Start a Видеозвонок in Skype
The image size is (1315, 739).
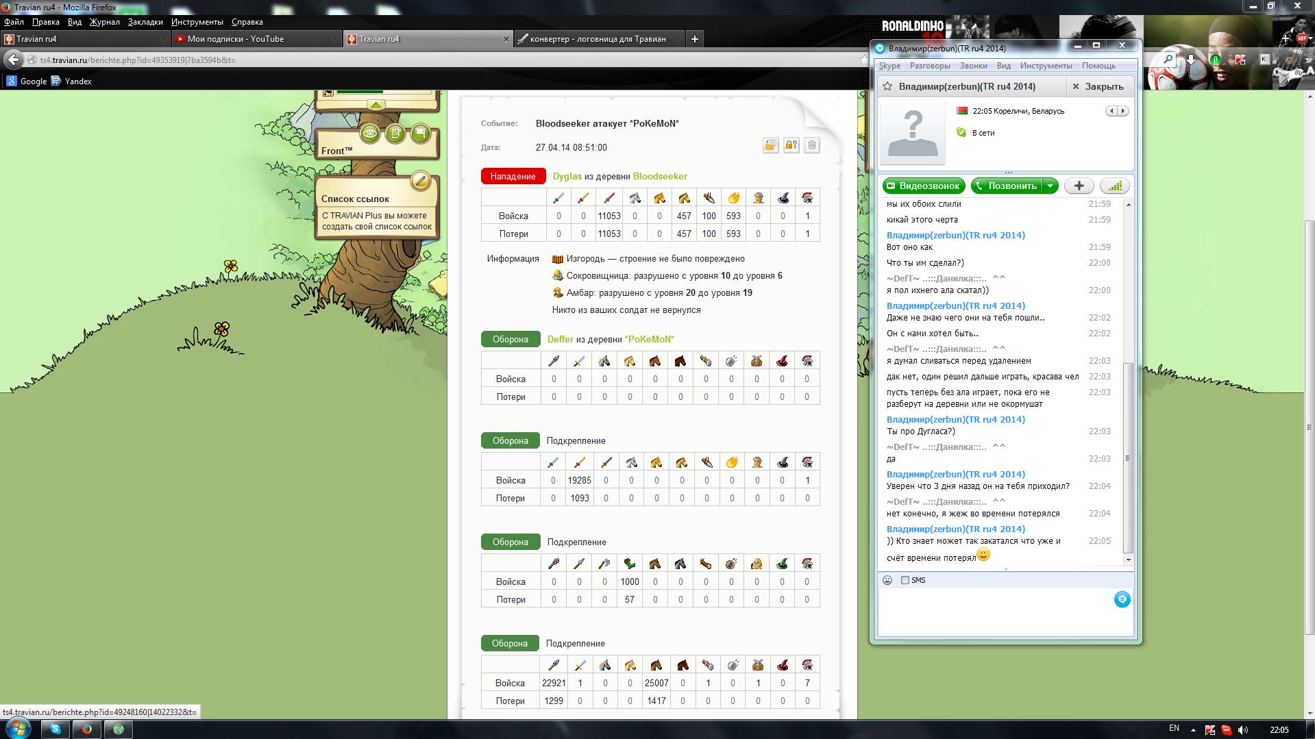tap(924, 186)
